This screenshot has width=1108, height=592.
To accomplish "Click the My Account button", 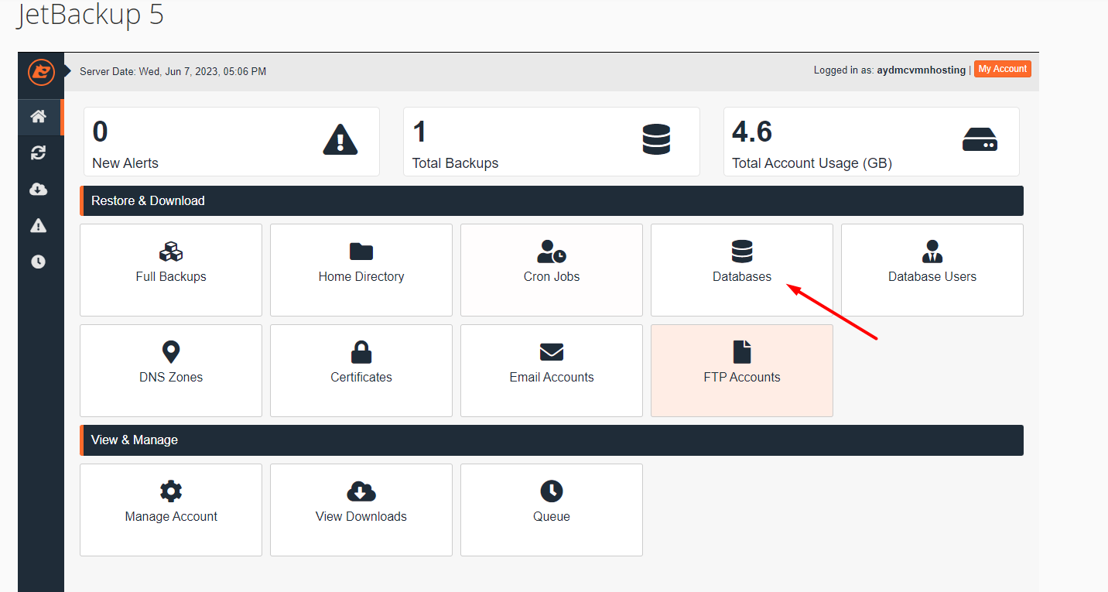I will 1002,69.
